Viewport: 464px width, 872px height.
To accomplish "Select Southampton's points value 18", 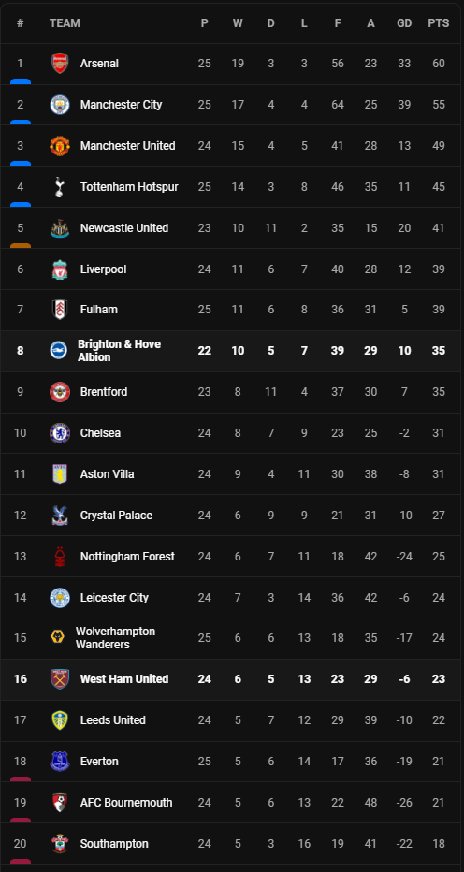I will [439, 844].
